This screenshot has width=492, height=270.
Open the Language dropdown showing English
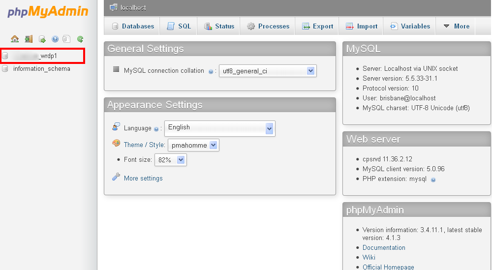219,128
